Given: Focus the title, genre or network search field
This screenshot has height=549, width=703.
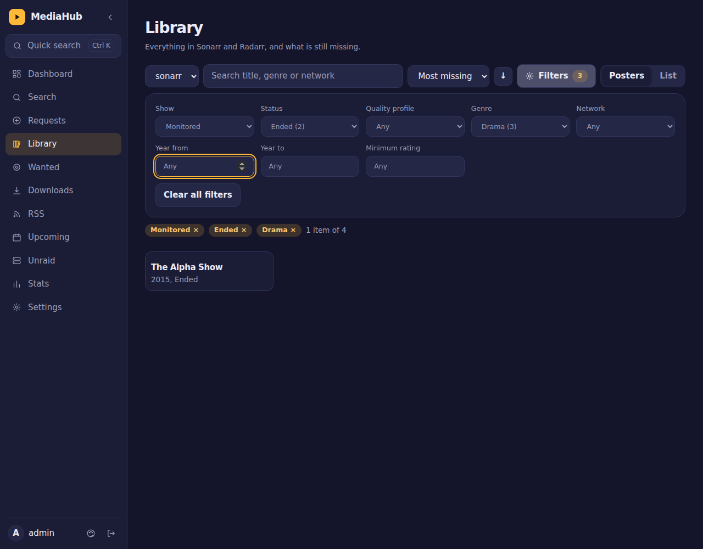Looking at the screenshot, I should (303, 76).
